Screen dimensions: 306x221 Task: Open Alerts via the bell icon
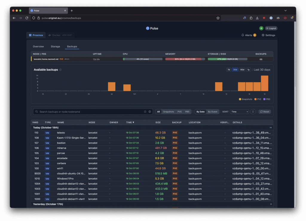(243, 35)
